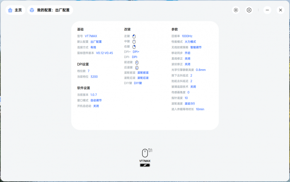
Task: Select the VT7MAX wired mouse device icon
Action: (x=145, y=153)
